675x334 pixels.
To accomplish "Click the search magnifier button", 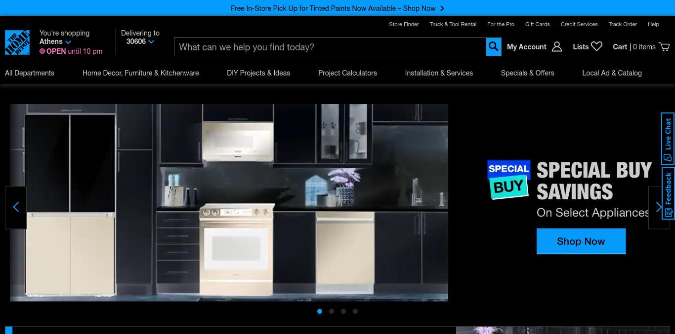I will click(x=494, y=47).
